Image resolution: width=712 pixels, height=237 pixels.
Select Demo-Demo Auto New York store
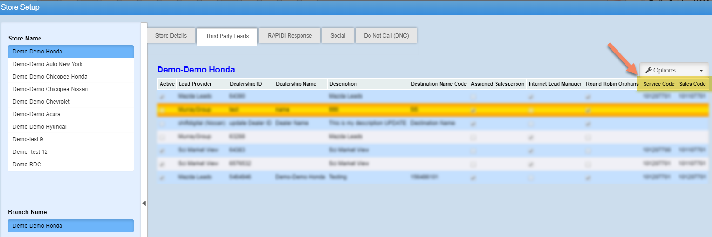[47, 64]
